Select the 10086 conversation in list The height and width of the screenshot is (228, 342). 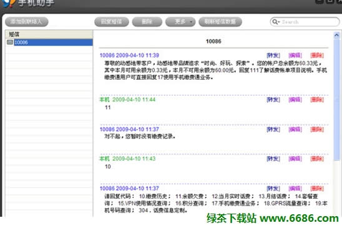coord(53,42)
